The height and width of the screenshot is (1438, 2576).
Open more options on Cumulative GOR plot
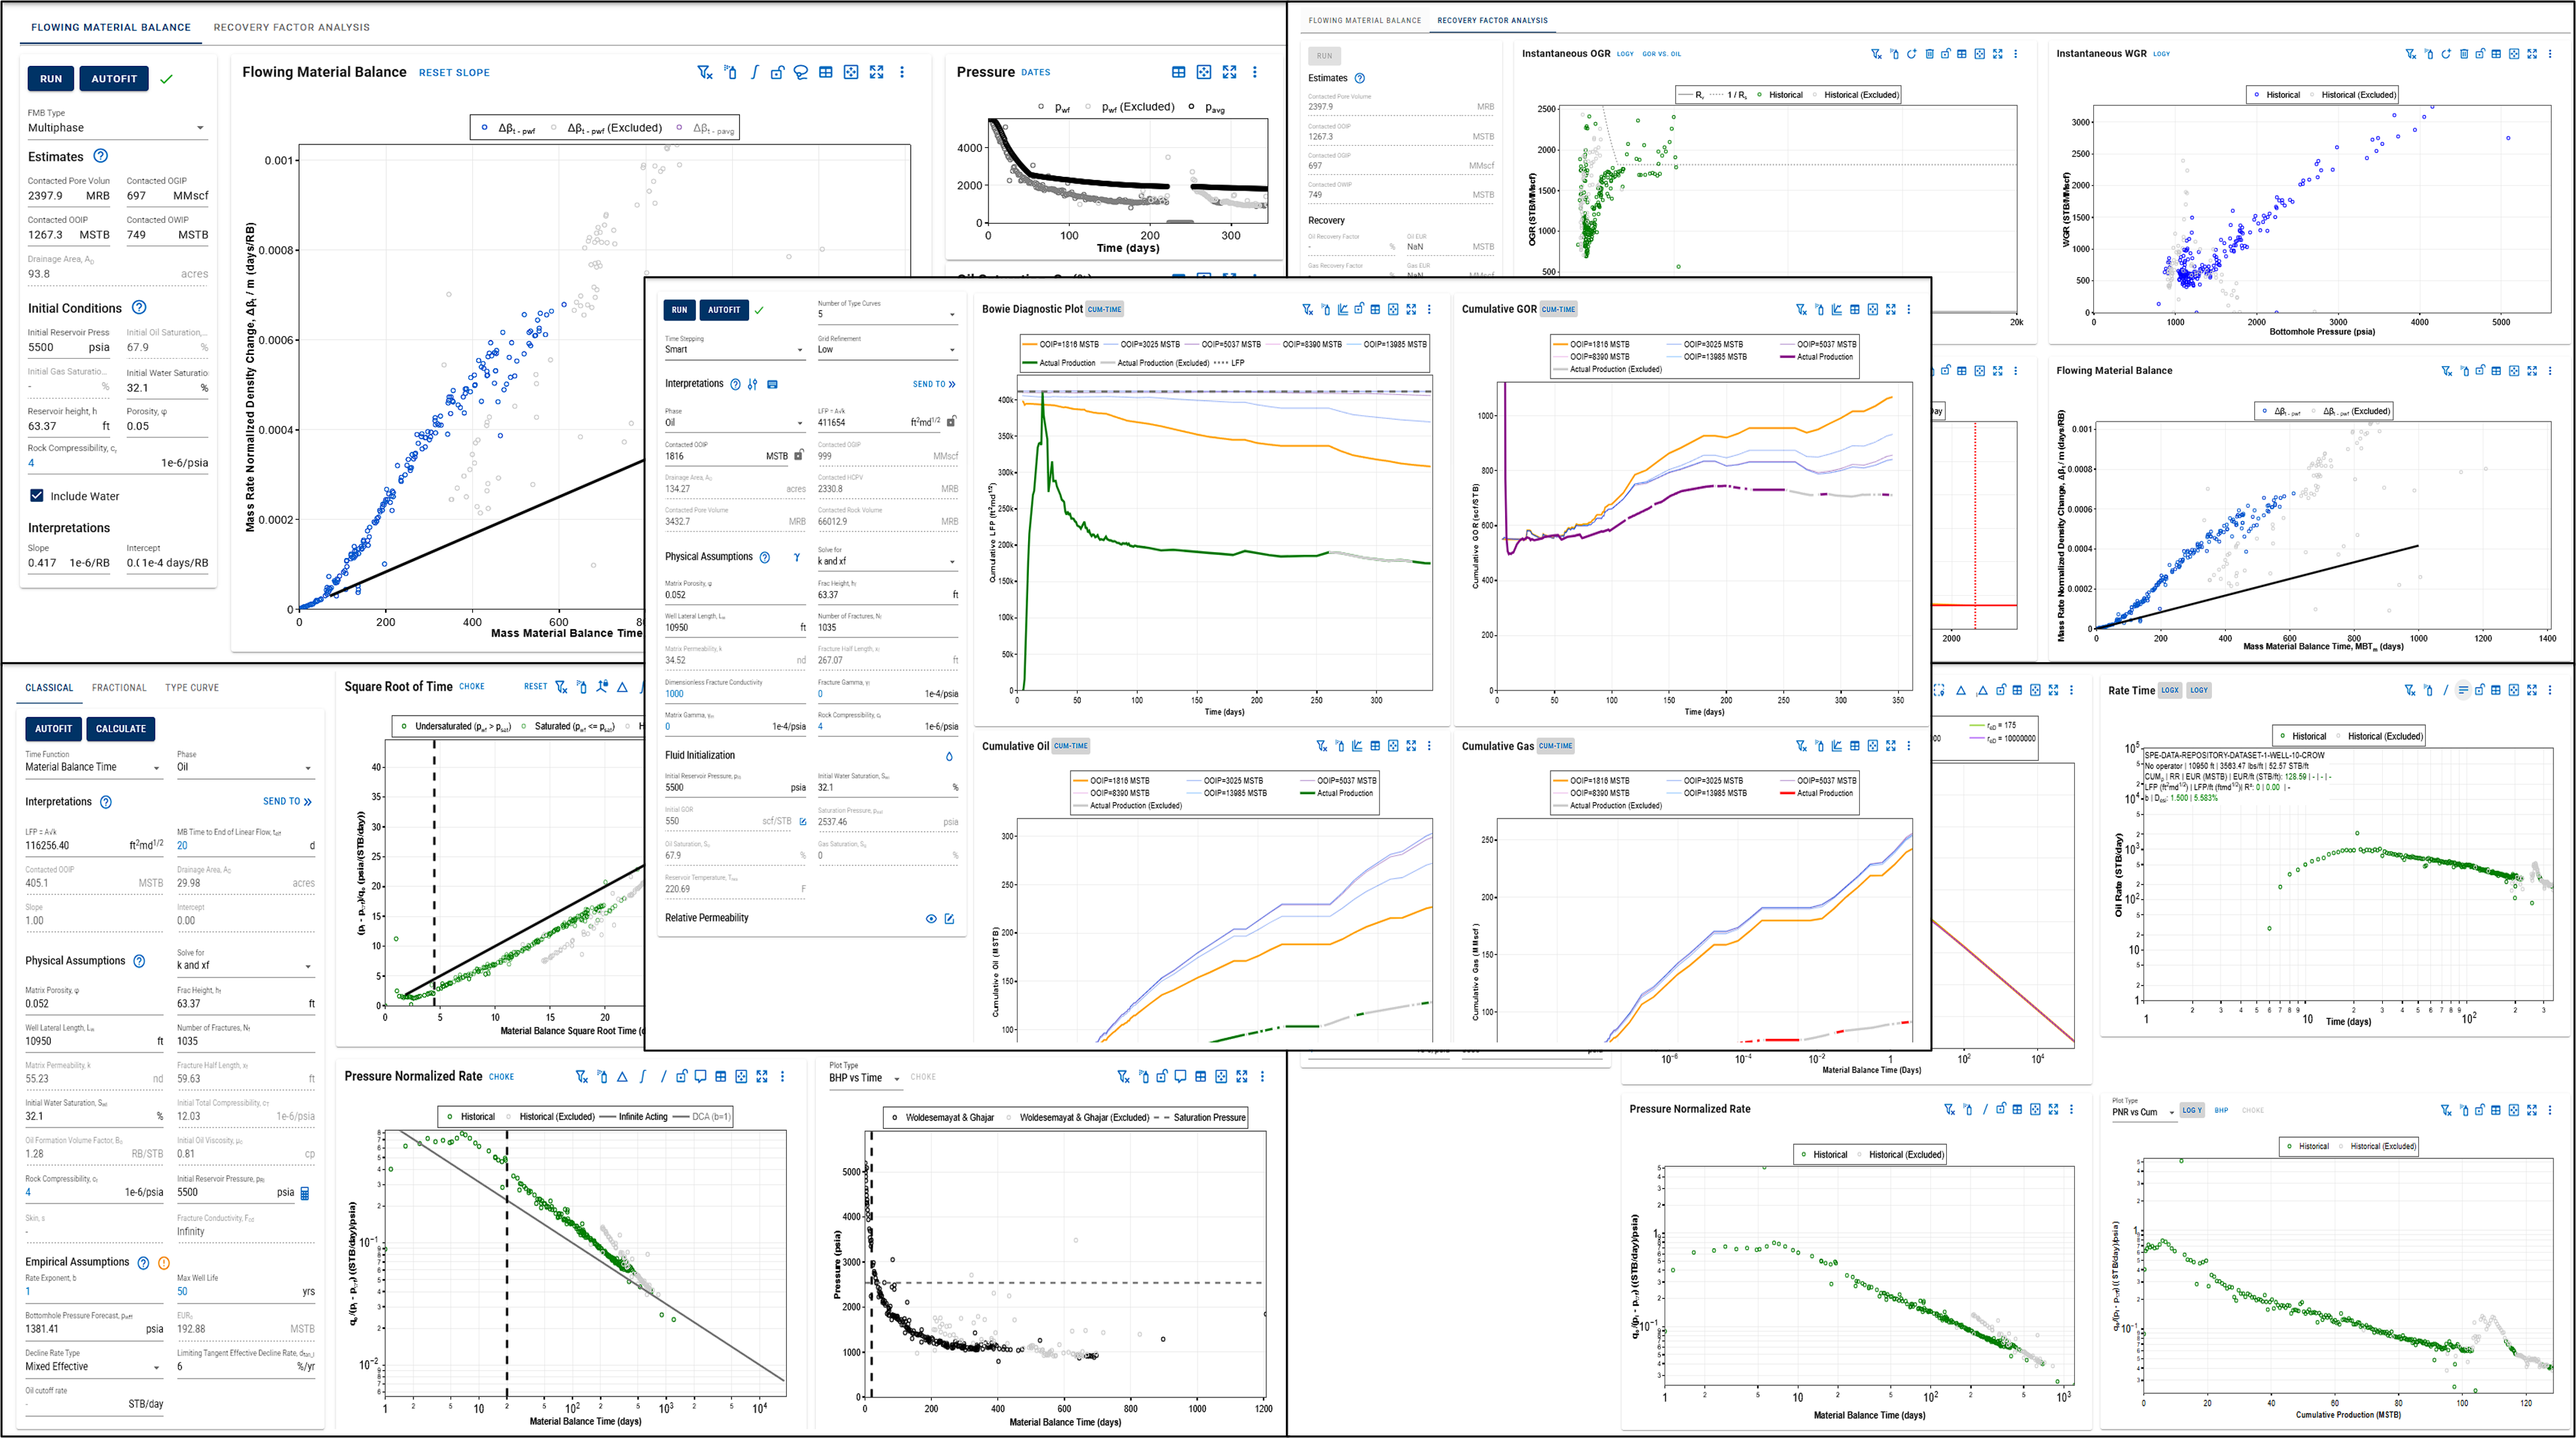point(1909,310)
